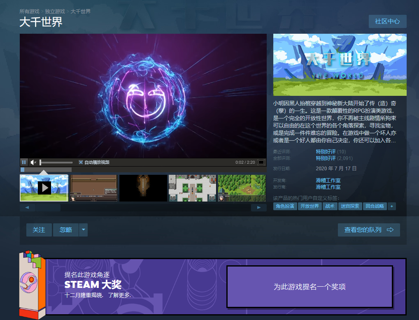Click 大千世界 breadcrumb link
The height and width of the screenshot is (320, 419).
(80, 12)
